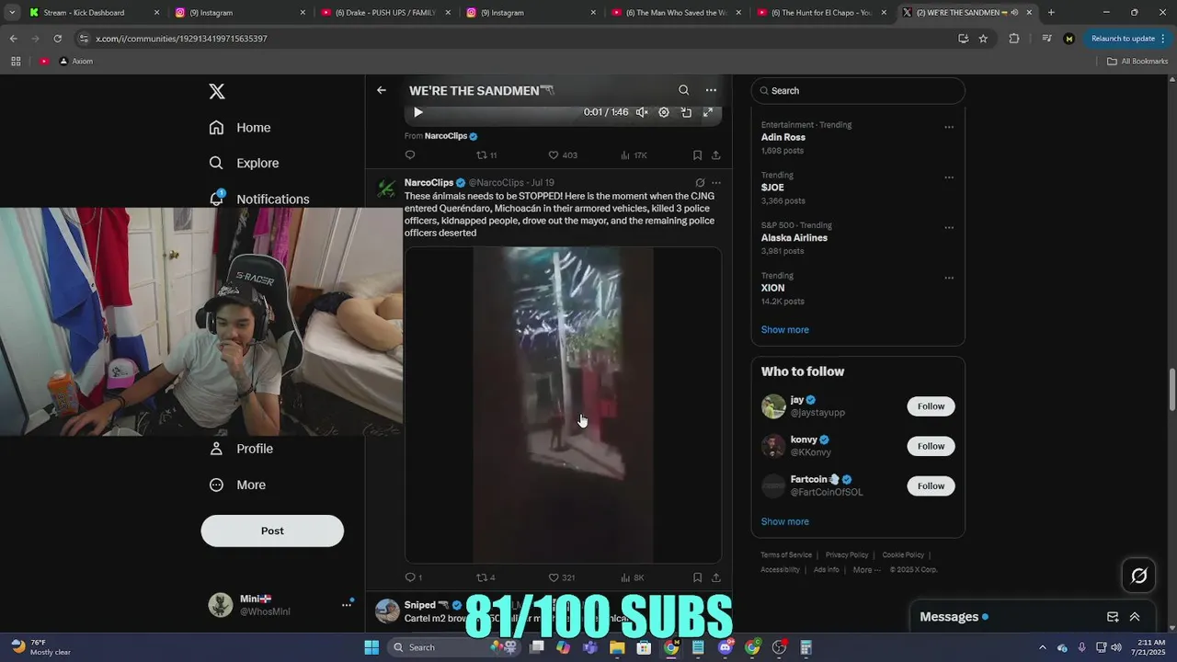This screenshot has height=662, width=1177.
Task: Click Show more under trends
Action: pos(784,329)
